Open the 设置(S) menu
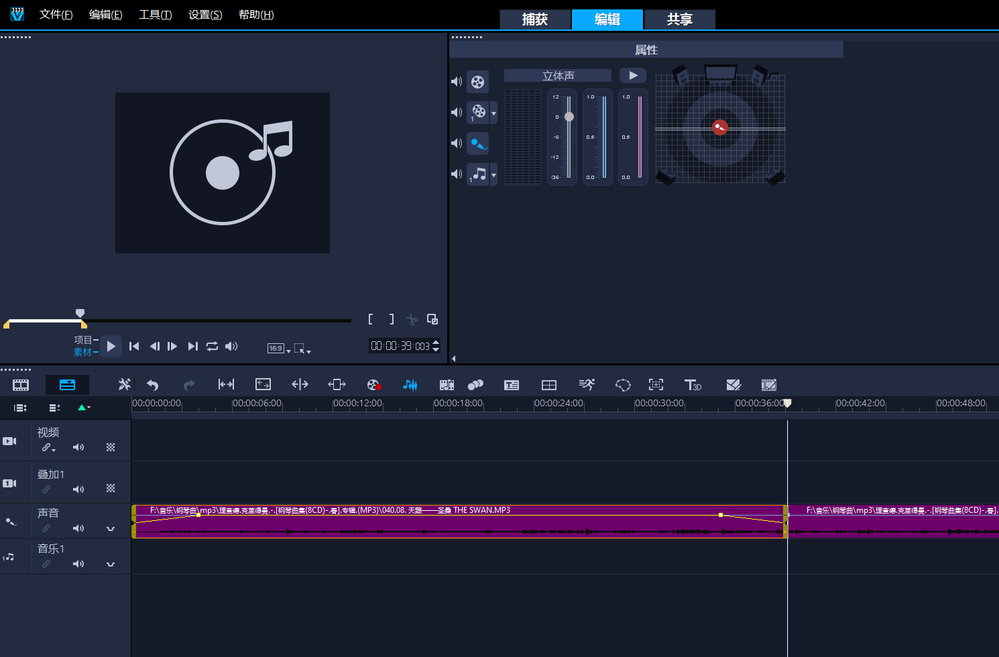 (205, 15)
